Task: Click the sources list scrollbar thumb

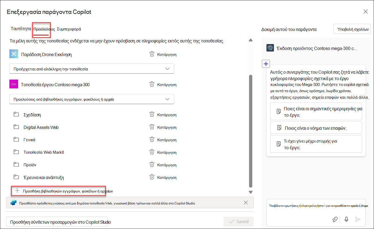Action: click(x=251, y=131)
